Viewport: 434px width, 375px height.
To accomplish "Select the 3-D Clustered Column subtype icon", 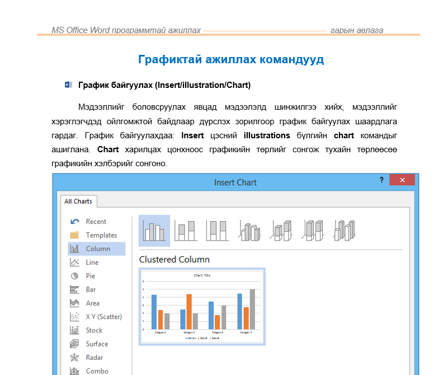I will [249, 231].
